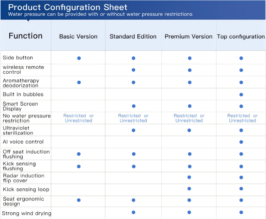
Task: Select the Top configuration column header
Action: pos(241,36)
